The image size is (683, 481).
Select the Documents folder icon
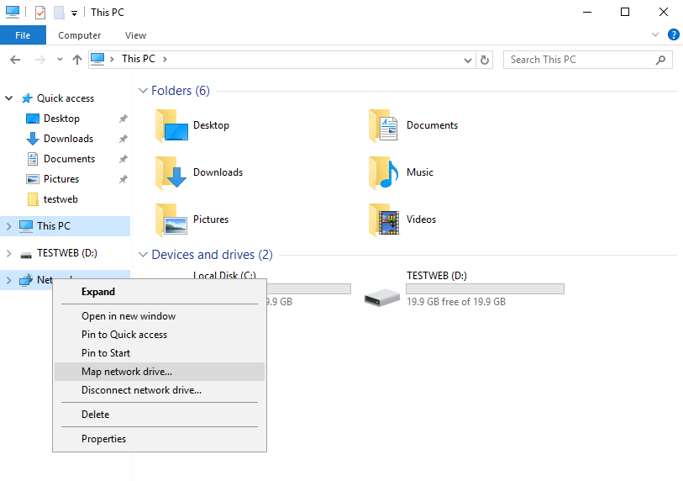384,125
